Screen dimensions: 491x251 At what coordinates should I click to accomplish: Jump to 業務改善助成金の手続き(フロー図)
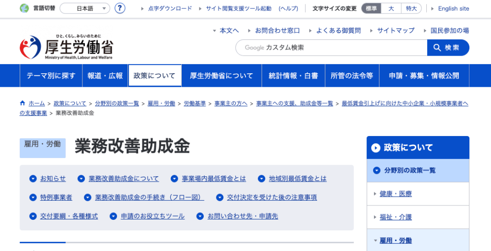tap(150, 197)
